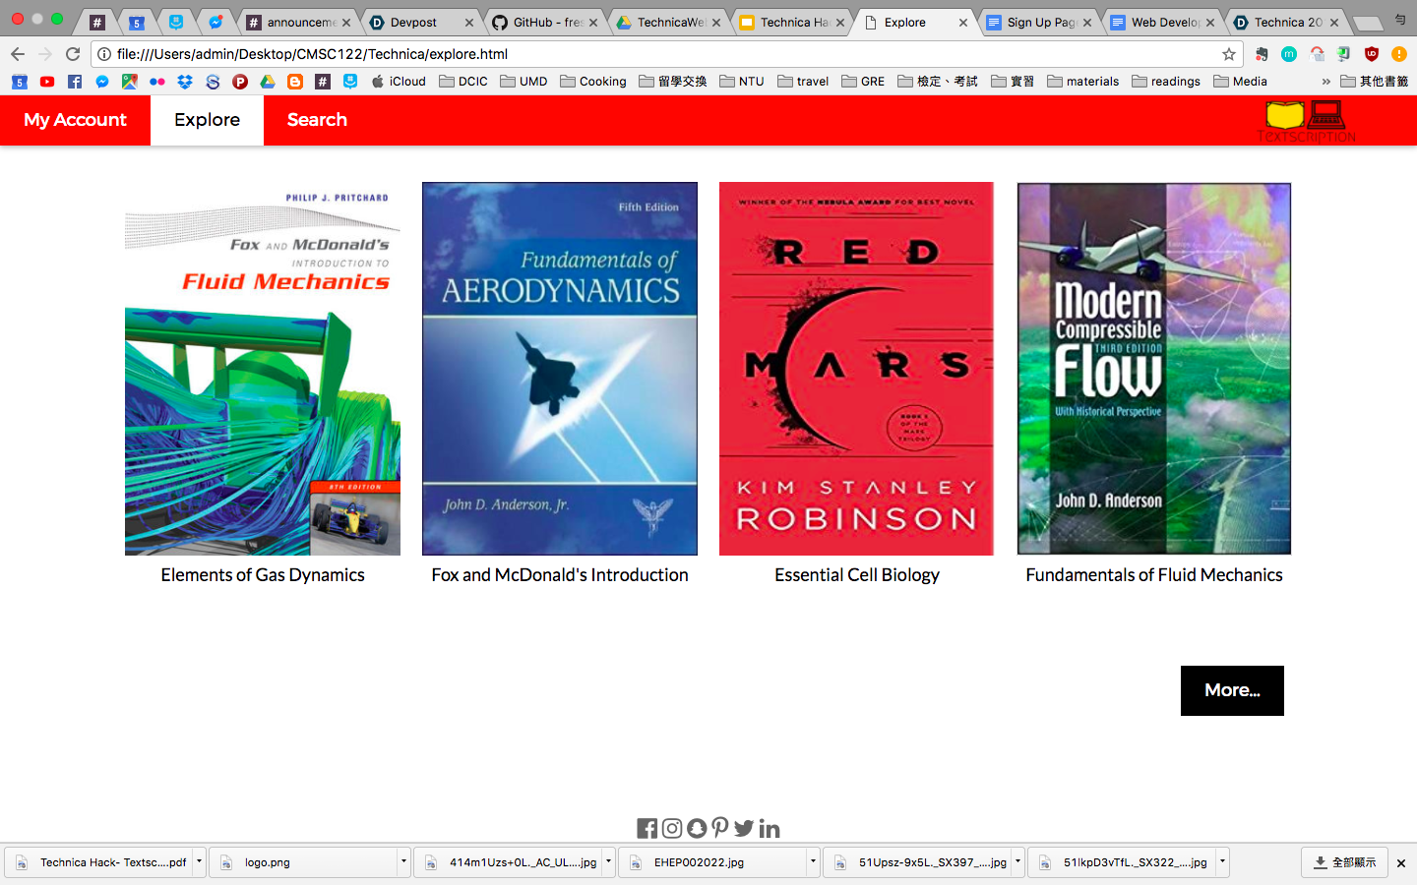The height and width of the screenshot is (885, 1417).
Task: Reload the page with refresh icon
Action: pyautogui.click(x=73, y=54)
